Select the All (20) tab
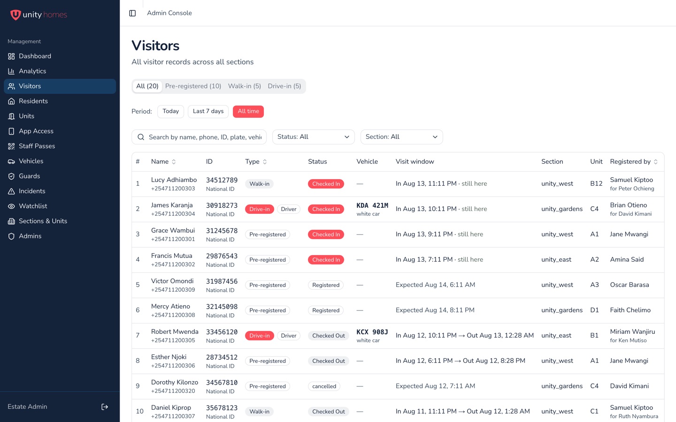The width and height of the screenshot is (676, 422). pyautogui.click(x=147, y=86)
